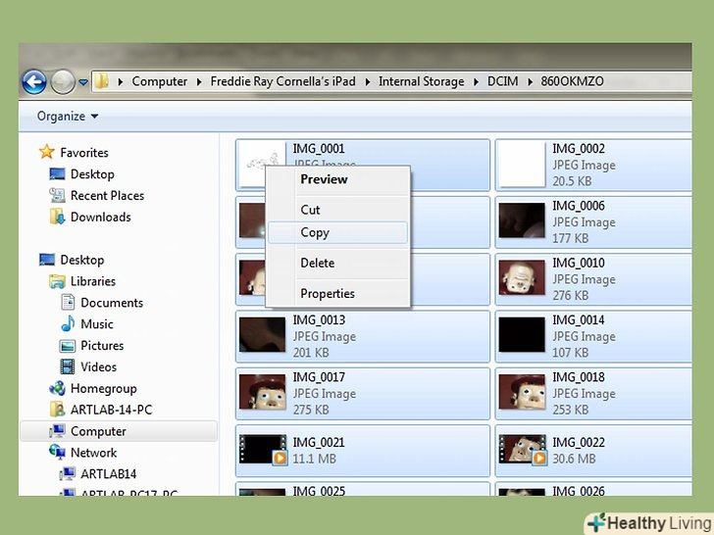This screenshot has width=714, height=535.
Task: Click the Music note icon in Libraries
Action: 68,324
